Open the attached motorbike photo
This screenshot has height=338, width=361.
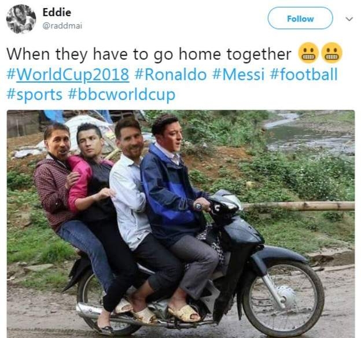[x=181, y=224]
